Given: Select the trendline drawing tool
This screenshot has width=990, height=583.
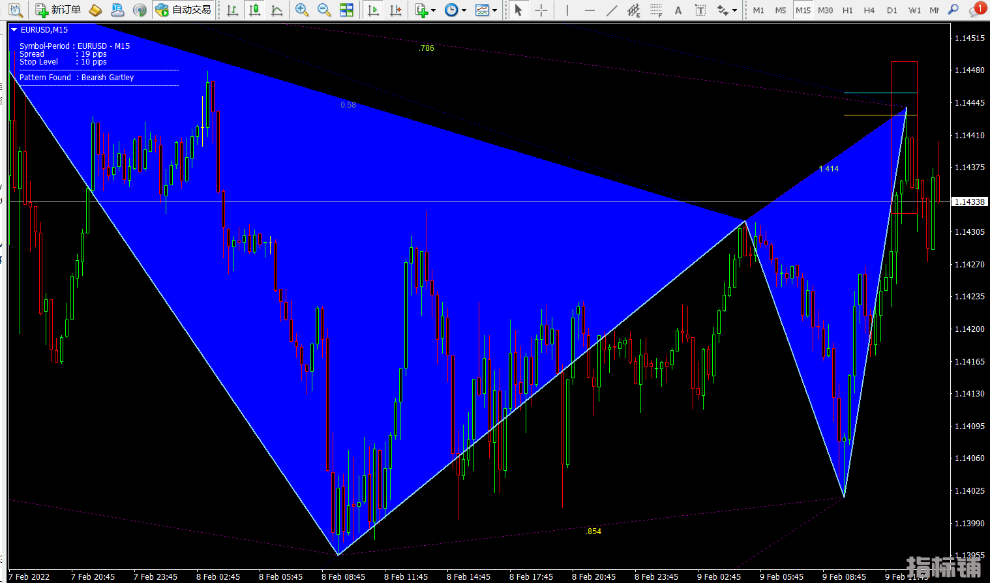Looking at the screenshot, I should [611, 10].
